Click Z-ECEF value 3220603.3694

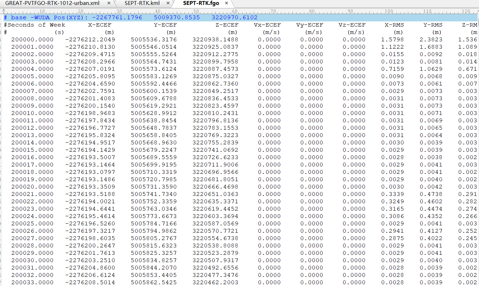[215, 216]
